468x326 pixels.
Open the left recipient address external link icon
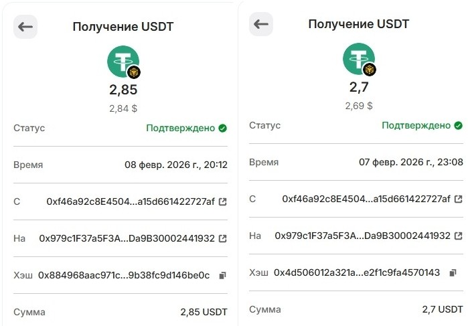click(x=222, y=238)
